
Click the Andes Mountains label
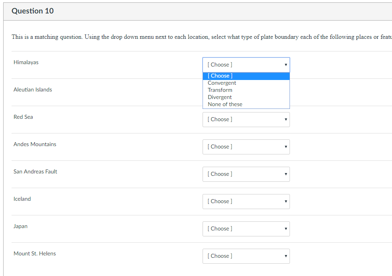[35, 144]
